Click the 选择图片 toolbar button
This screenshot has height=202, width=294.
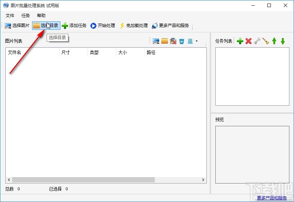(17, 26)
